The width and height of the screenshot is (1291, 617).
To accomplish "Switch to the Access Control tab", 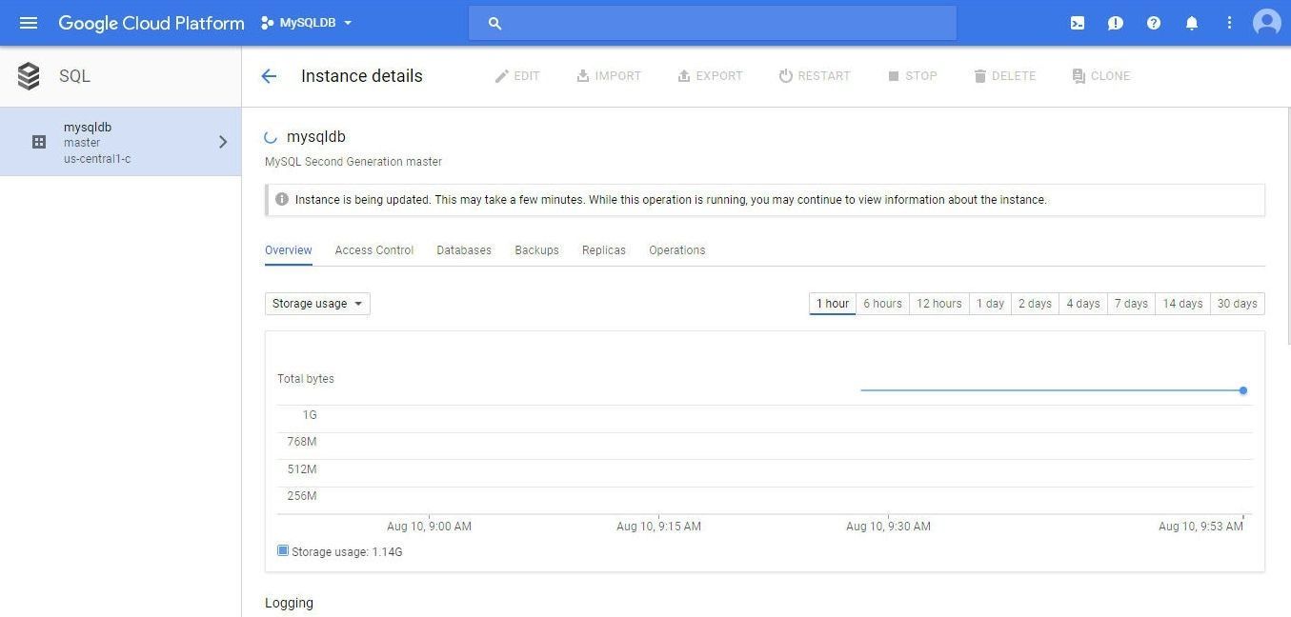I will pos(374,250).
